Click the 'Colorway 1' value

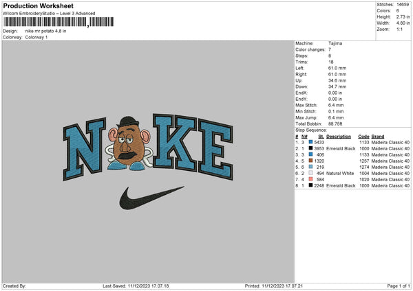36,37
